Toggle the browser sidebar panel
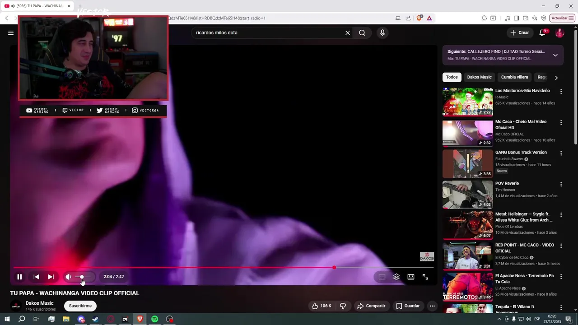 click(517, 18)
